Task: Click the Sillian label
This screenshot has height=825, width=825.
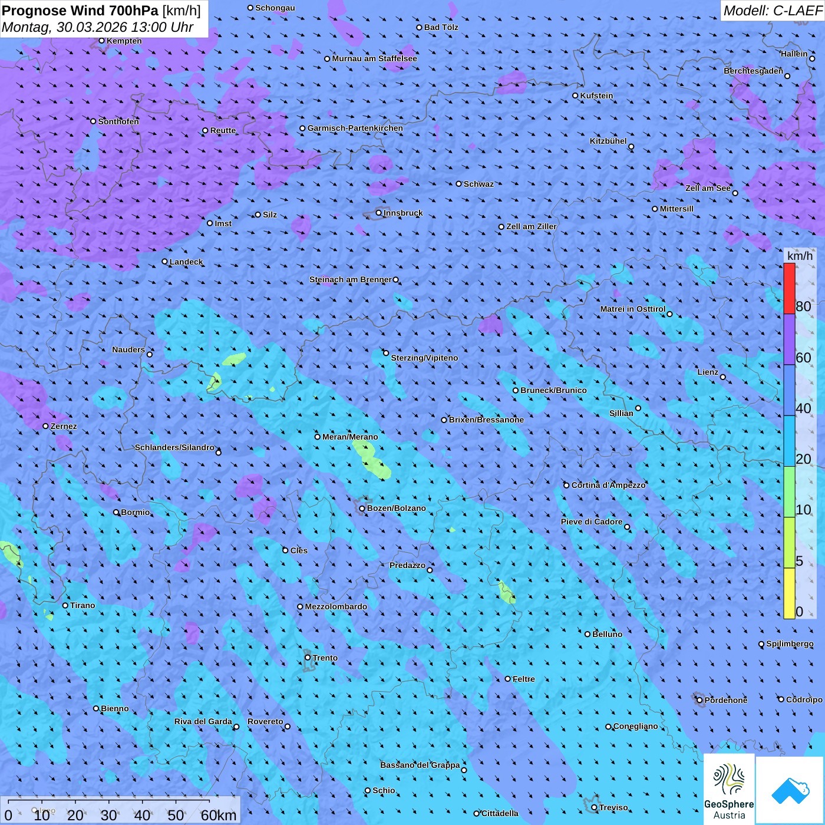Action: pos(621,413)
